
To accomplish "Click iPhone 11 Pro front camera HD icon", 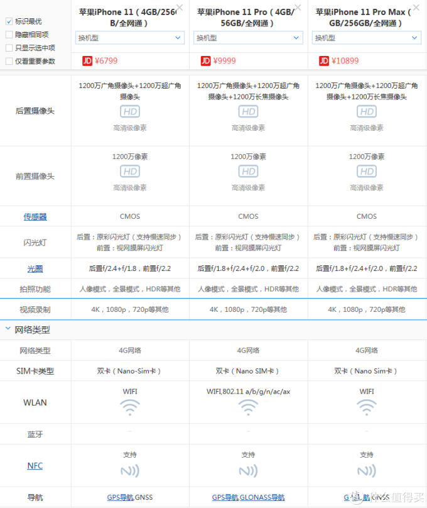I will pos(249,172).
